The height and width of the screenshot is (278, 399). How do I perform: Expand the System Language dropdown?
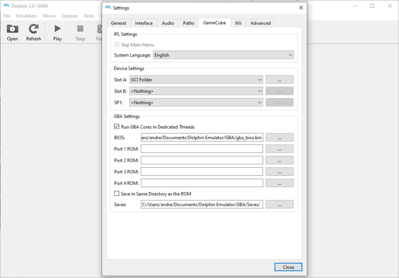223,55
